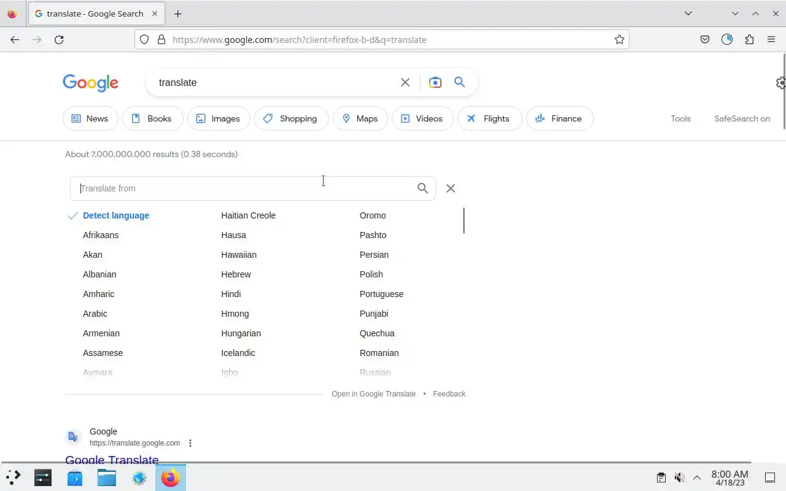Open Google quick settings gear
Image resolution: width=786 pixels, height=491 pixels.
(x=780, y=83)
